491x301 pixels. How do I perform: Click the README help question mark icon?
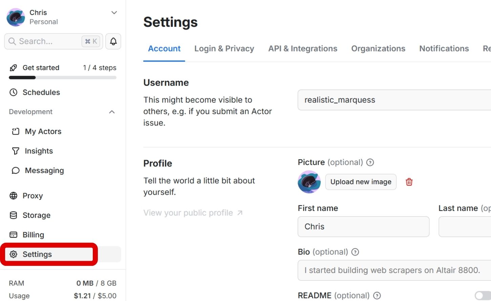click(x=377, y=296)
